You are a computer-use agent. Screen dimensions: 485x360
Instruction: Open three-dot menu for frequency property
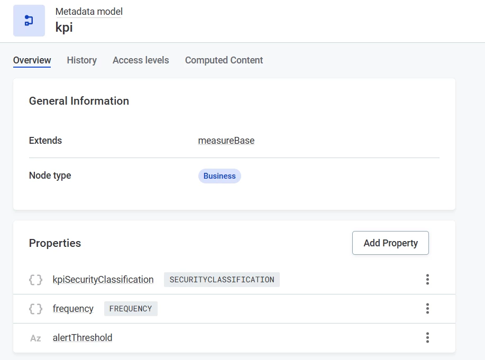click(x=427, y=309)
